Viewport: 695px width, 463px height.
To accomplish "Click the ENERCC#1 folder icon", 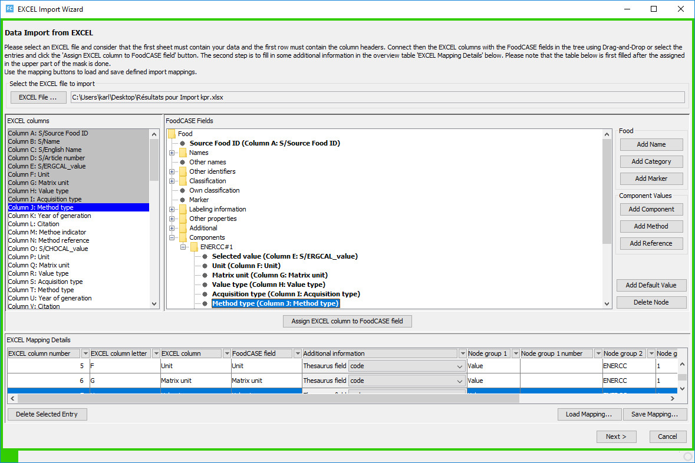I will (194, 247).
